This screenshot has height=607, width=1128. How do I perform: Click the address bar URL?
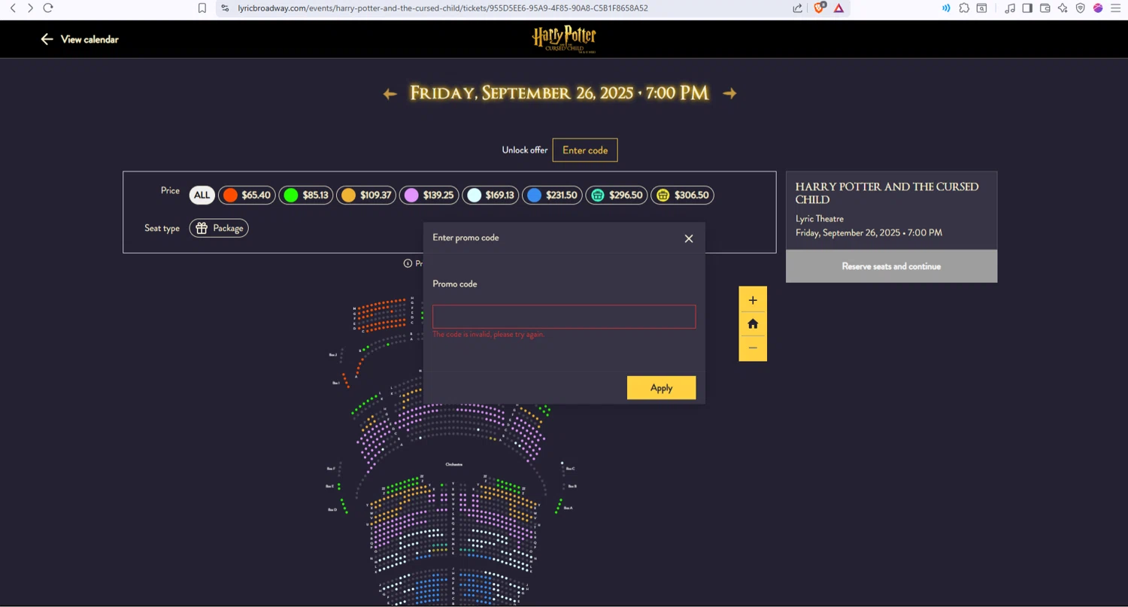[443, 8]
